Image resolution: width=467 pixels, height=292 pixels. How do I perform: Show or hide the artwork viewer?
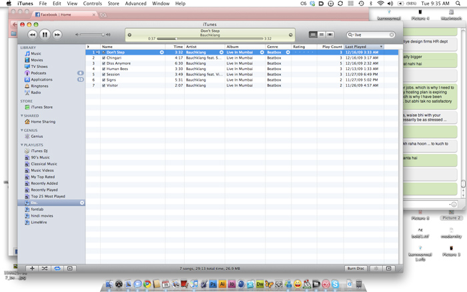[x=69, y=269]
